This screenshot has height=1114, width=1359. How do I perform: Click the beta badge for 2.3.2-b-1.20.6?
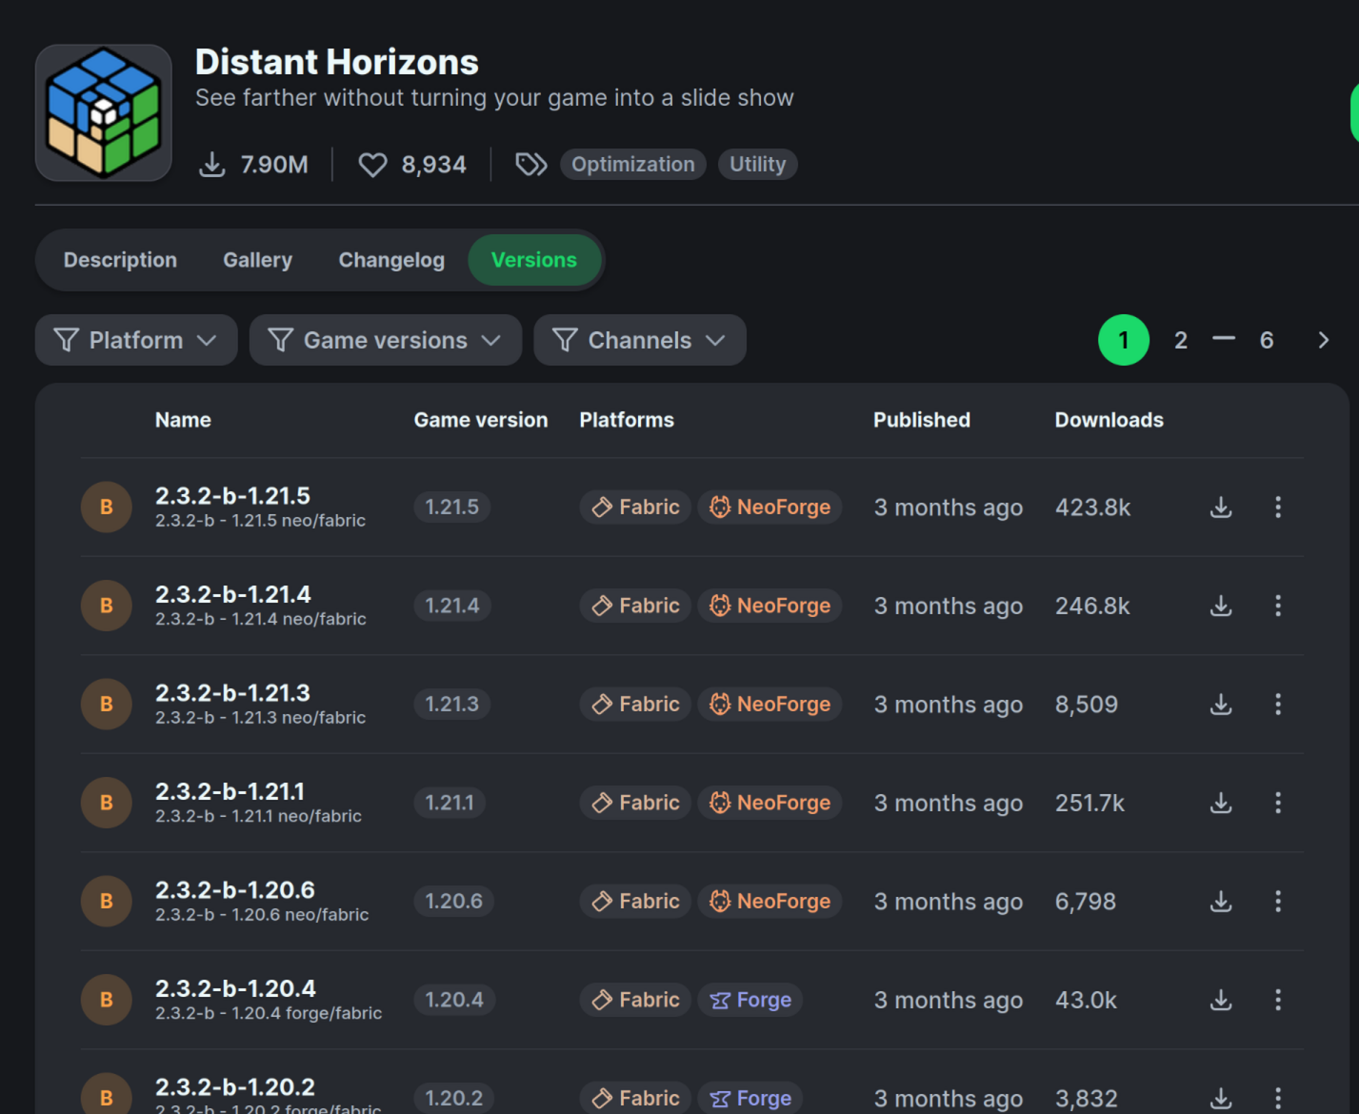(107, 902)
